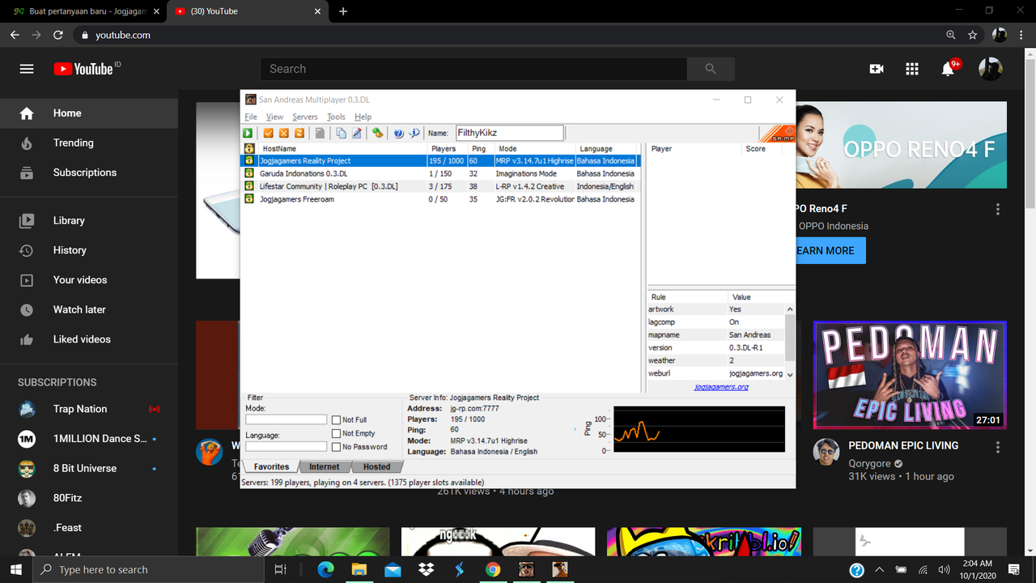Open the Tools menu
The image size is (1036, 583).
336,117
